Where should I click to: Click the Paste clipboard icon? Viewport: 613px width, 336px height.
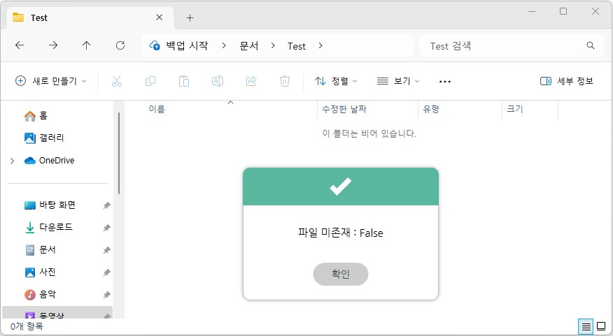pos(184,81)
